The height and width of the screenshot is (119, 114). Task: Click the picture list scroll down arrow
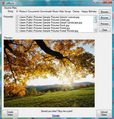[x=95, y=30]
